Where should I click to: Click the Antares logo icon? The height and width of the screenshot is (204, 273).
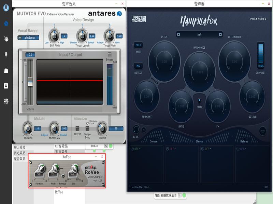[119, 14]
